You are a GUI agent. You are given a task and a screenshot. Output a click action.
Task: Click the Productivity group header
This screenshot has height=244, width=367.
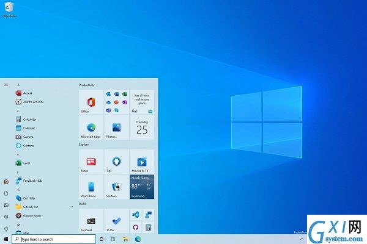pos(87,85)
